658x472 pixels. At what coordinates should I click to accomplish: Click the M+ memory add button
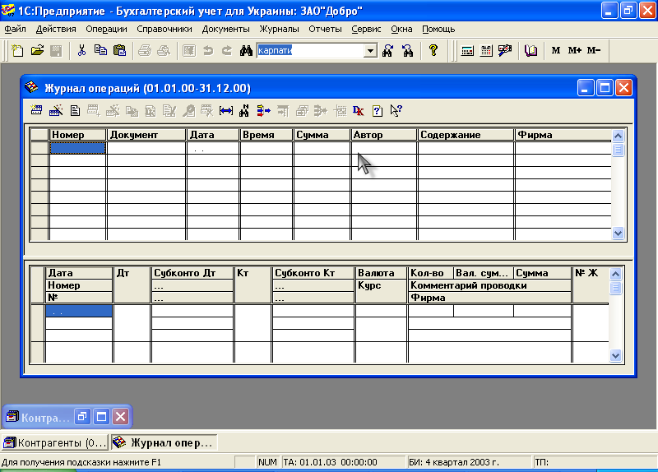pos(574,51)
